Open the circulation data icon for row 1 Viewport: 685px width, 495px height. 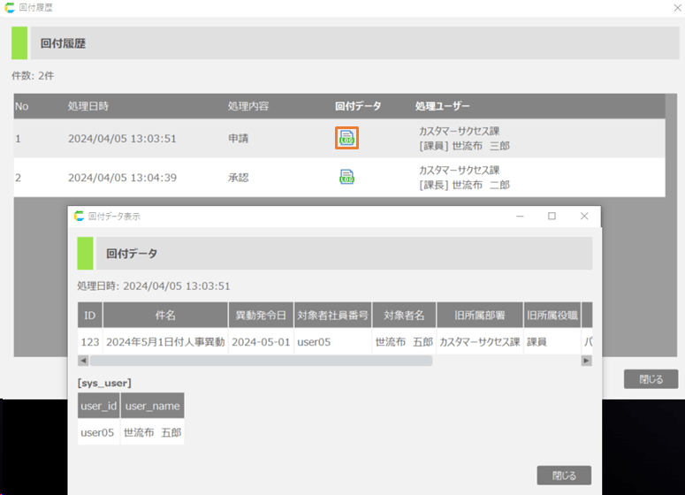(x=346, y=138)
